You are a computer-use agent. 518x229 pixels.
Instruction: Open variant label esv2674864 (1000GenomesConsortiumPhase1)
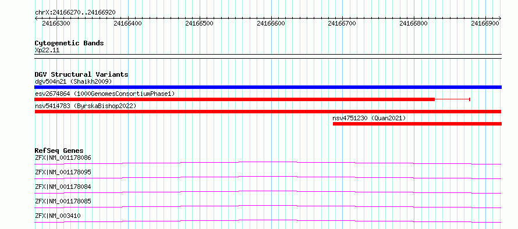(x=105, y=94)
